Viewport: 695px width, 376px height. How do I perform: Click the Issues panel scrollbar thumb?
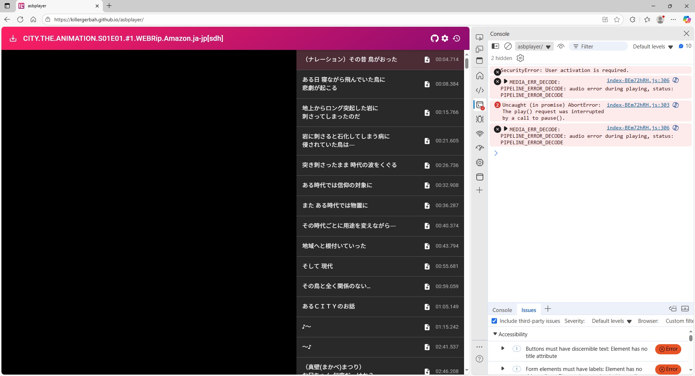click(x=691, y=338)
